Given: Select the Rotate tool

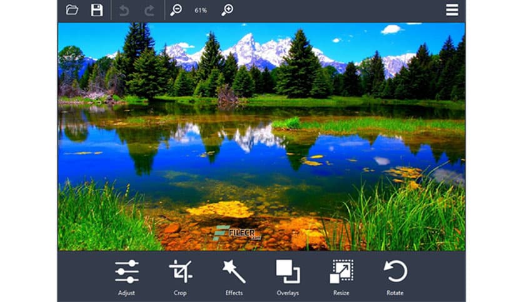Looking at the screenshot, I should pyautogui.click(x=395, y=278).
